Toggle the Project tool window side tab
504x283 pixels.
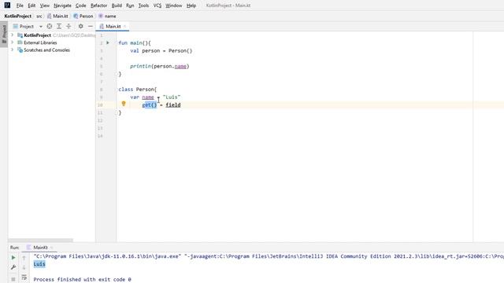coord(4,34)
